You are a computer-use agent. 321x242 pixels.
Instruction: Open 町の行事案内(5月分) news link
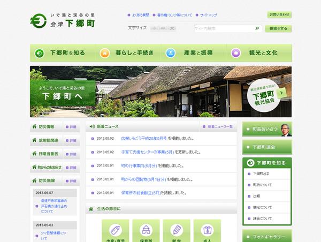click(139, 165)
